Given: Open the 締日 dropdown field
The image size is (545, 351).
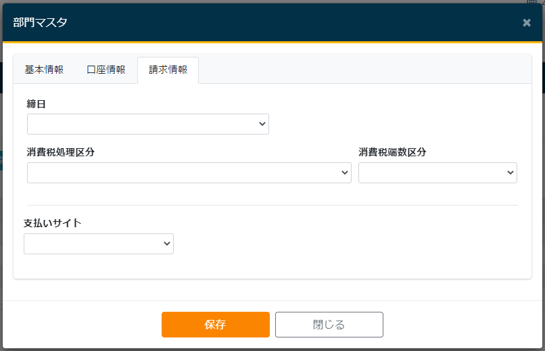Looking at the screenshot, I should (x=147, y=124).
